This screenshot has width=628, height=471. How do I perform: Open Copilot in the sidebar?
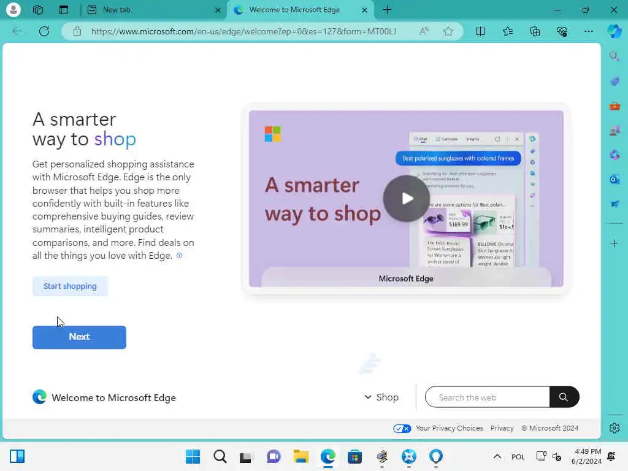click(x=614, y=31)
